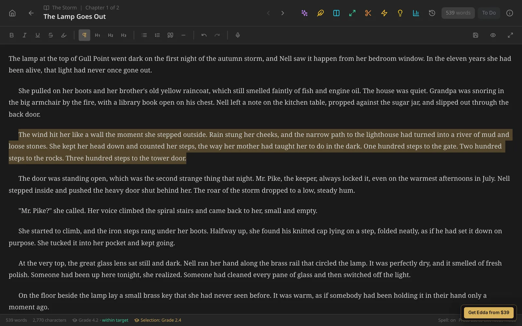The width and height of the screenshot is (522, 326).
Task: Open the lightbulb ideas icon
Action: (400, 13)
